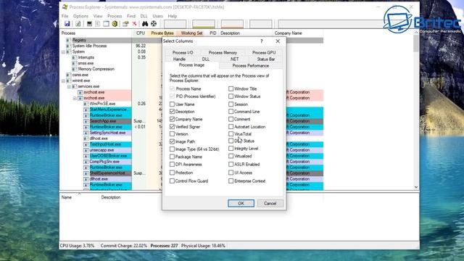The width and height of the screenshot is (464, 261).
Task: Click the Process Explorer title bar icon
Action: [x=65, y=7]
